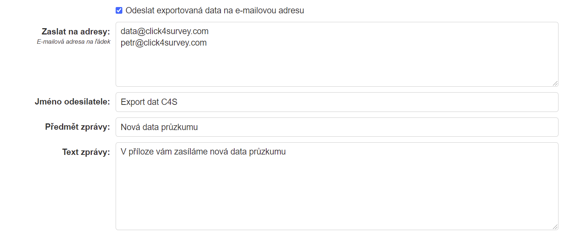Click the 'E-mailová adresa na řádek' hint text
The width and height of the screenshot is (573, 239).
coord(74,42)
